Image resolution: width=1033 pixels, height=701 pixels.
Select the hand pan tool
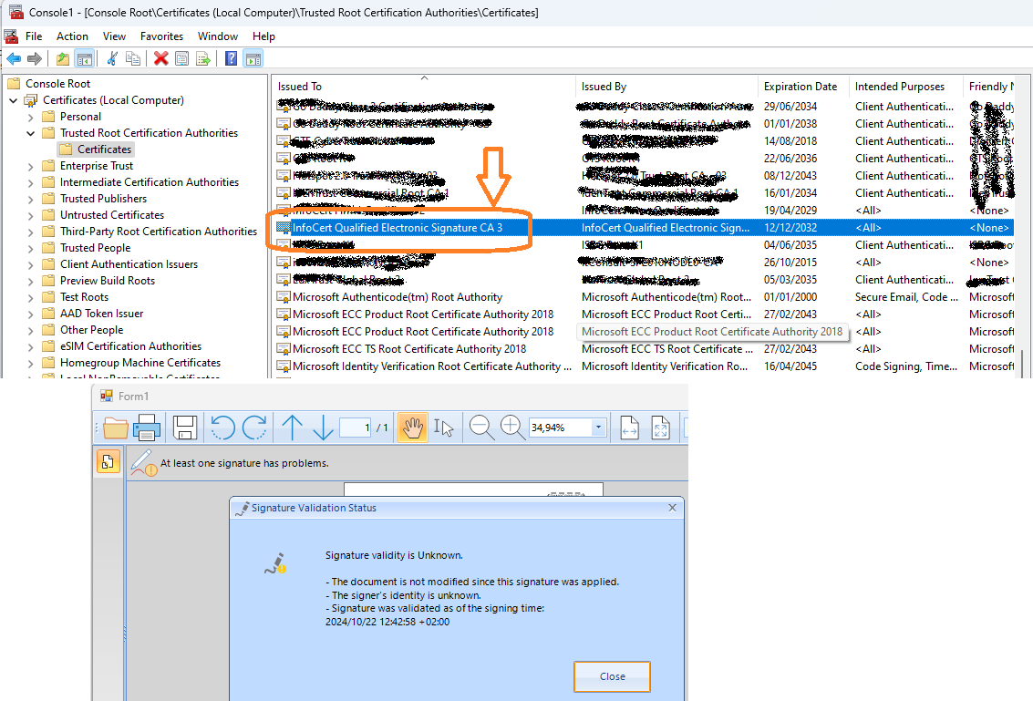(413, 428)
